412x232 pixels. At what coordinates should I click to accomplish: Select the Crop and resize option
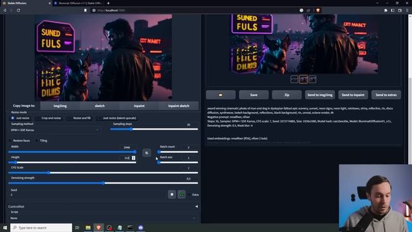pyautogui.click(x=49, y=118)
